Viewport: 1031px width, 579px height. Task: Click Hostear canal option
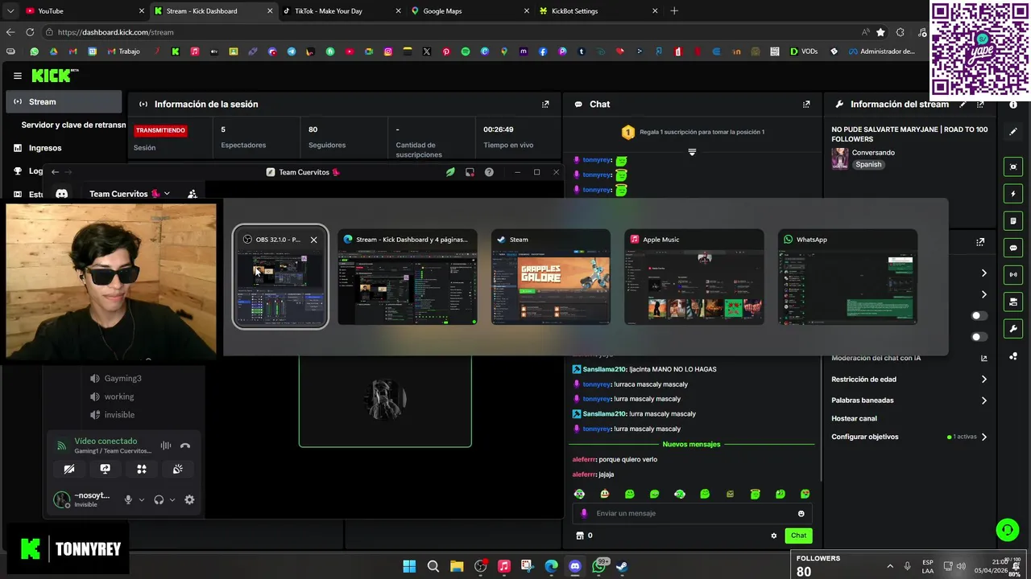tap(854, 419)
